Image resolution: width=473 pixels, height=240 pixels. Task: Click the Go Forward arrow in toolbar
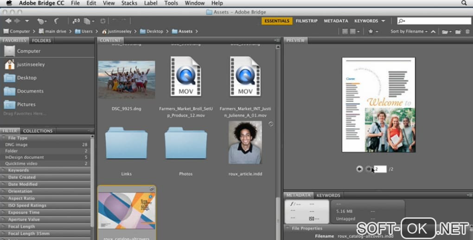pos(17,21)
